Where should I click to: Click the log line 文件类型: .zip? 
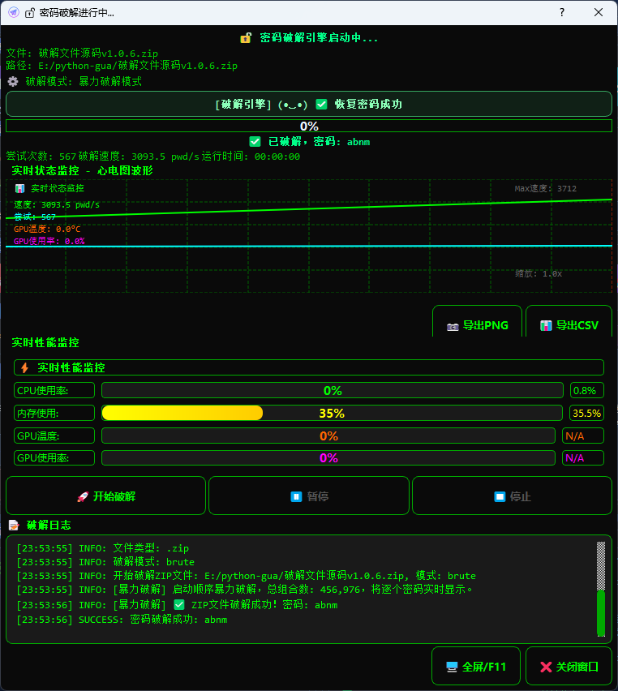pyautogui.click(x=103, y=548)
